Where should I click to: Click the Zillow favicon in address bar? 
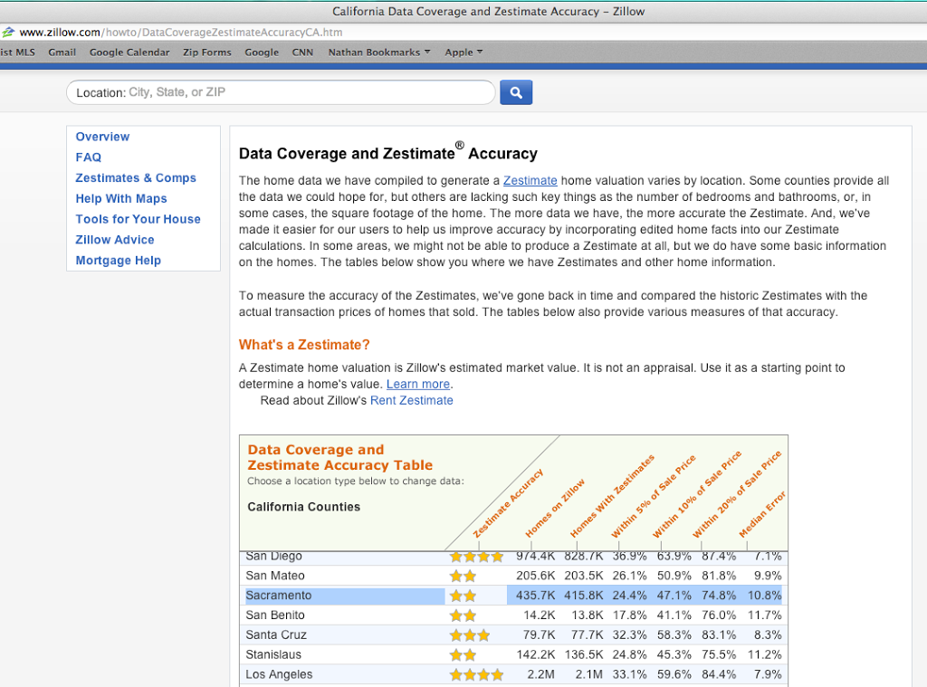(7, 32)
